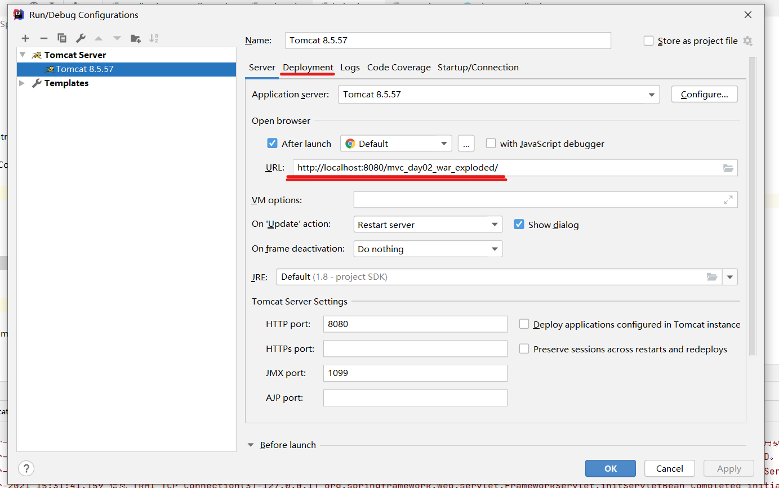Screen dimensions: 779x488
Task: Click the URL input field
Action: point(515,168)
